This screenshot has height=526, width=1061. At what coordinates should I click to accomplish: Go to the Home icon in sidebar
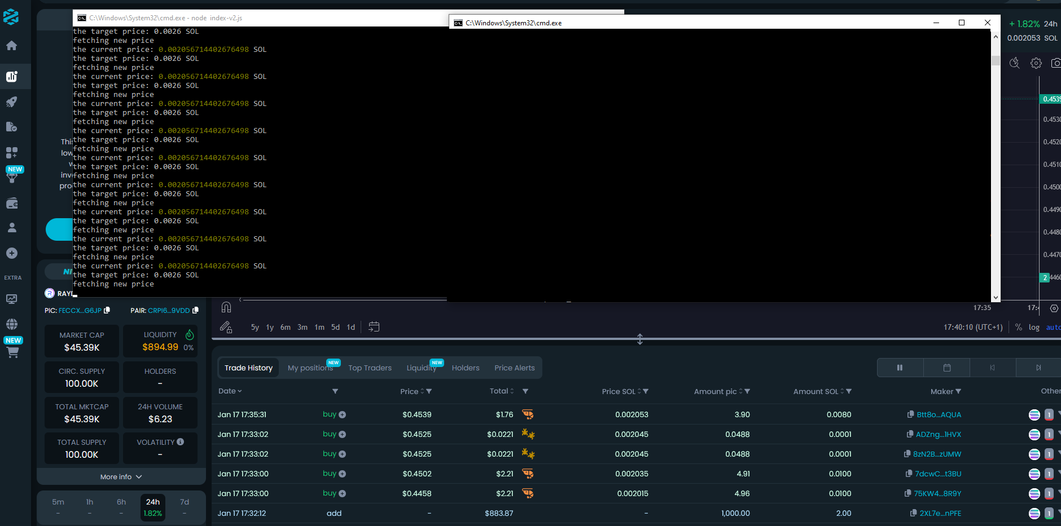coord(11,46)
